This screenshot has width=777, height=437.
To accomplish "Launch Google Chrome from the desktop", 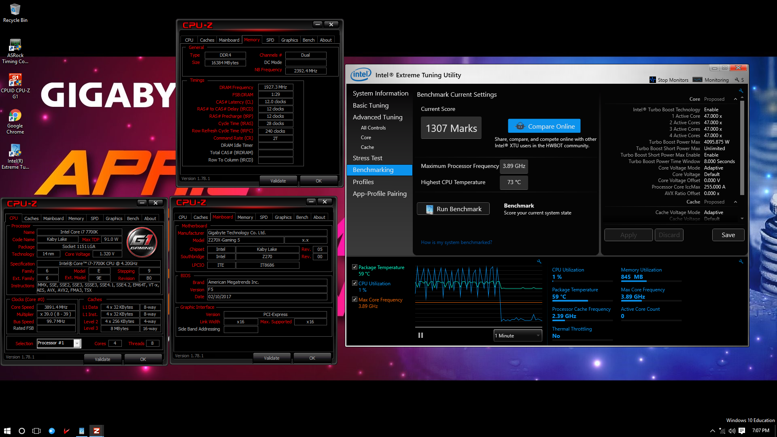I will (x=15, y=121).
